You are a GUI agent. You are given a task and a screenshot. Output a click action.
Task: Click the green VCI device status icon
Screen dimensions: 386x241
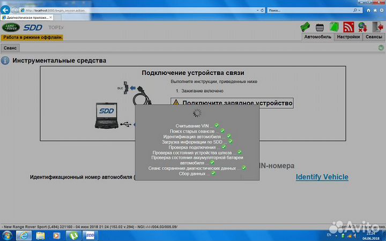coord(305,27)
